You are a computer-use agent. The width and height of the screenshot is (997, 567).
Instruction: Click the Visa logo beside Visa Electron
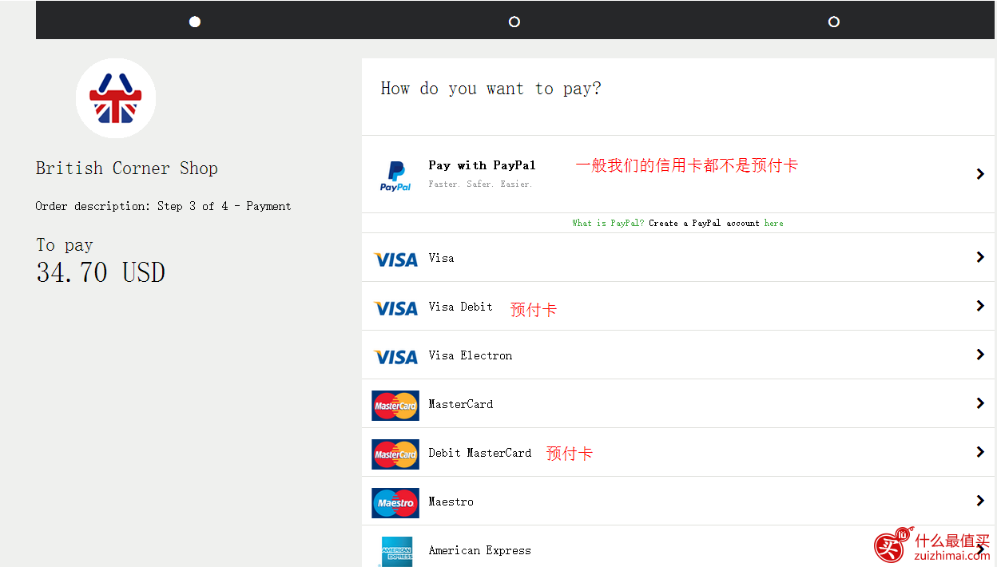[x=396, y=357]
